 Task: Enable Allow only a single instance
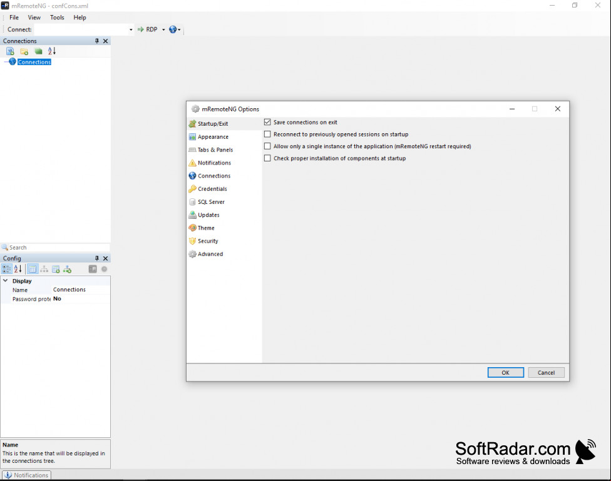point(267,146)
